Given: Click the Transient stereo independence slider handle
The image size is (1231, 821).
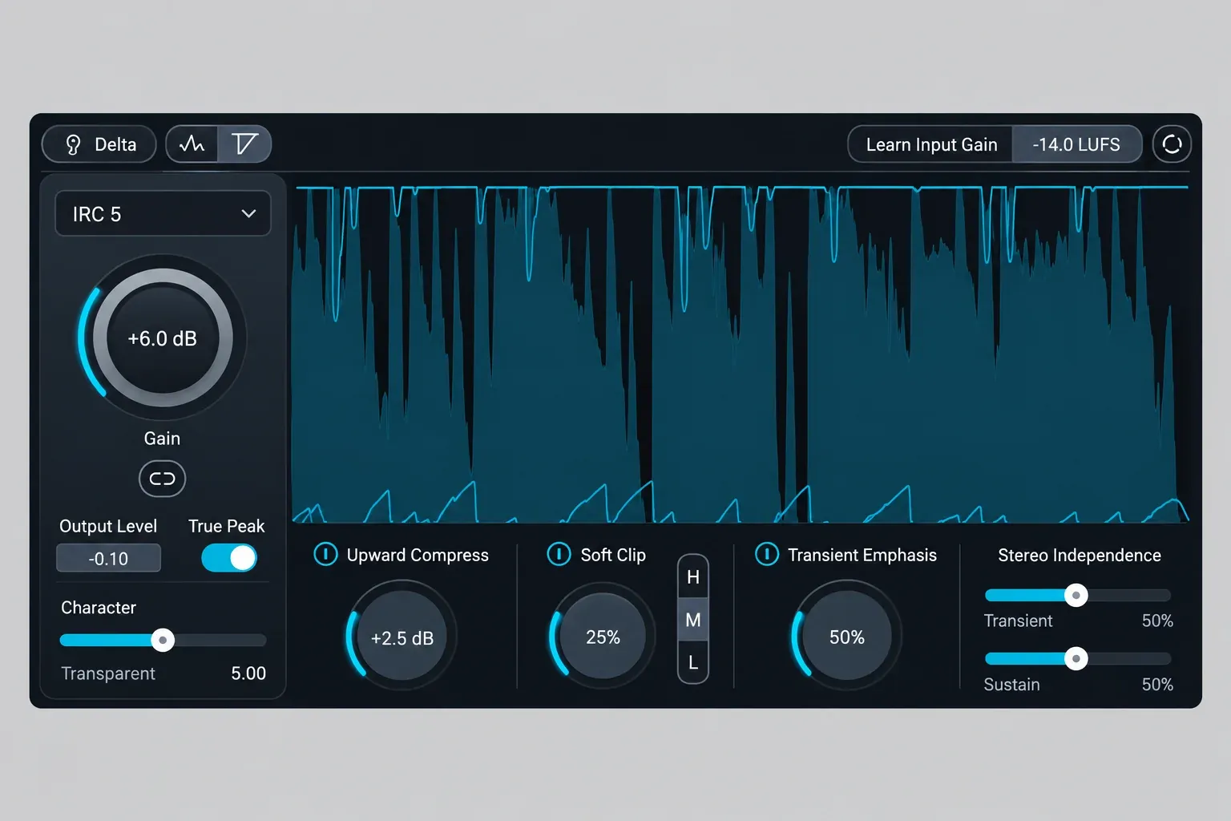Looking at the screenshot, I should pyautogui.click(x=1076, y=595).
